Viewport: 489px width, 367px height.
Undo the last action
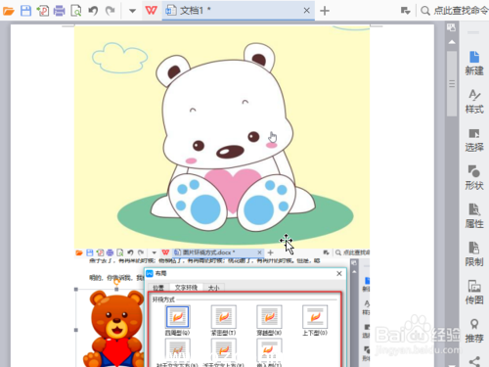93,11
